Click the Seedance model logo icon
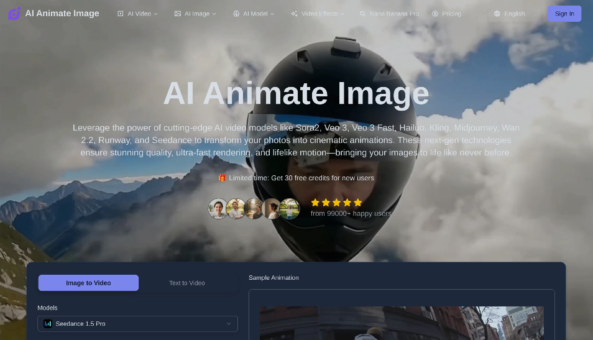Image resolution: width=593 pixels, height=340 pixels. click(x=48, y=324)
